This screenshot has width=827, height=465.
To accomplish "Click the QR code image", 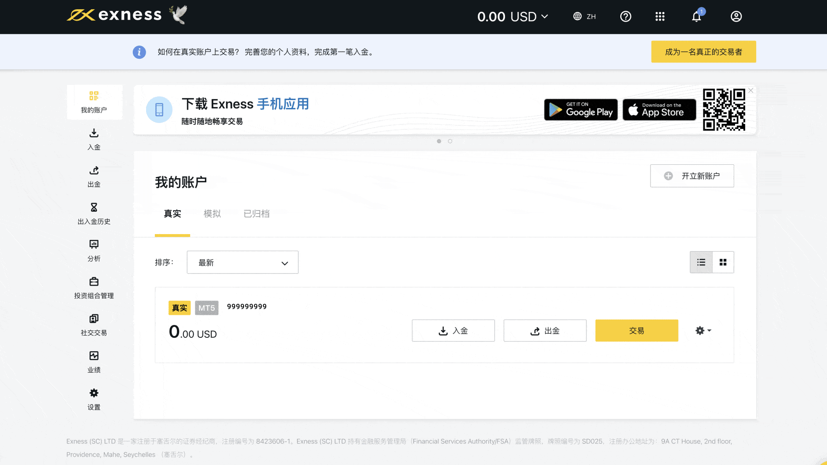I will (724, 110).
